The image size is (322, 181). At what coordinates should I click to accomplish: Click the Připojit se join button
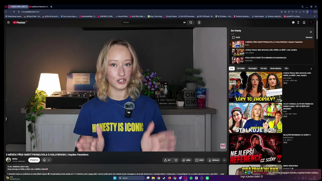click(34, 160)
